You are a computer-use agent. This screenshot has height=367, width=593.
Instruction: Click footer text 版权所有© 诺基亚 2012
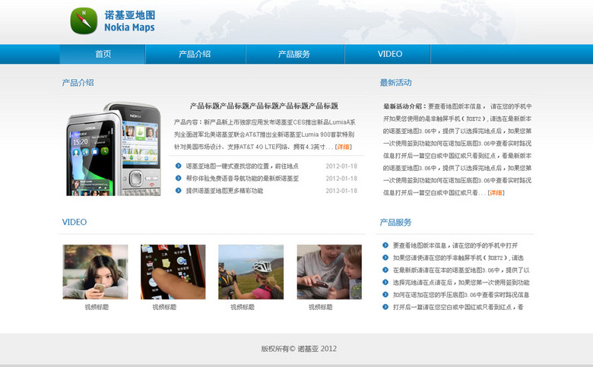click(x=299, y=349)
